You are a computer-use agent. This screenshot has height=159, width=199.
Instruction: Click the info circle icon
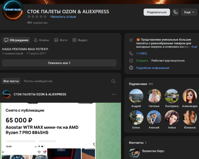tap(131, 68)
